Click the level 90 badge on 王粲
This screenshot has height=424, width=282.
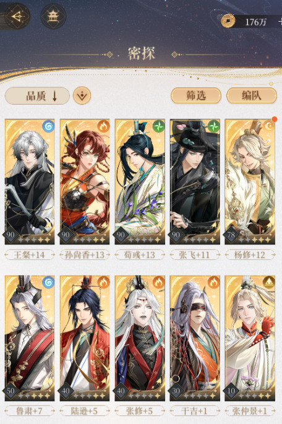click(x=11, y=235)
